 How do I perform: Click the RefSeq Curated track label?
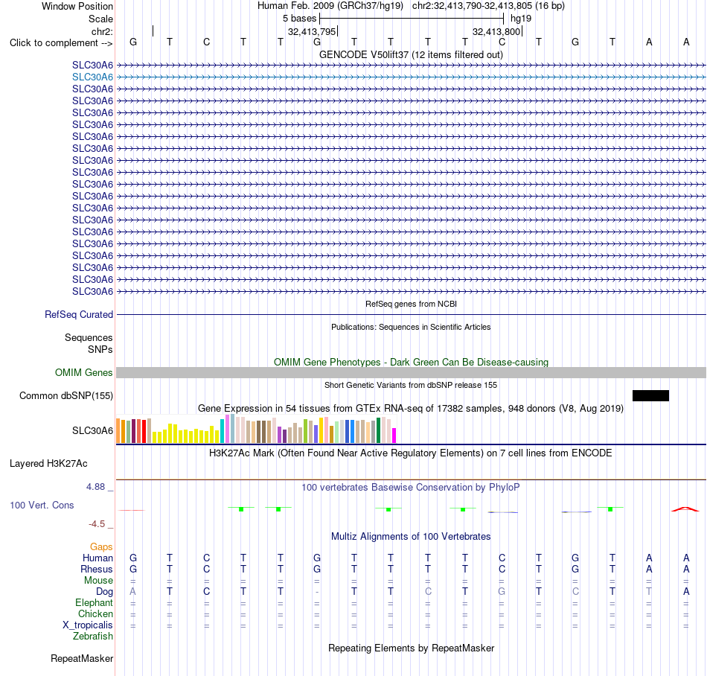pos(78,314)
